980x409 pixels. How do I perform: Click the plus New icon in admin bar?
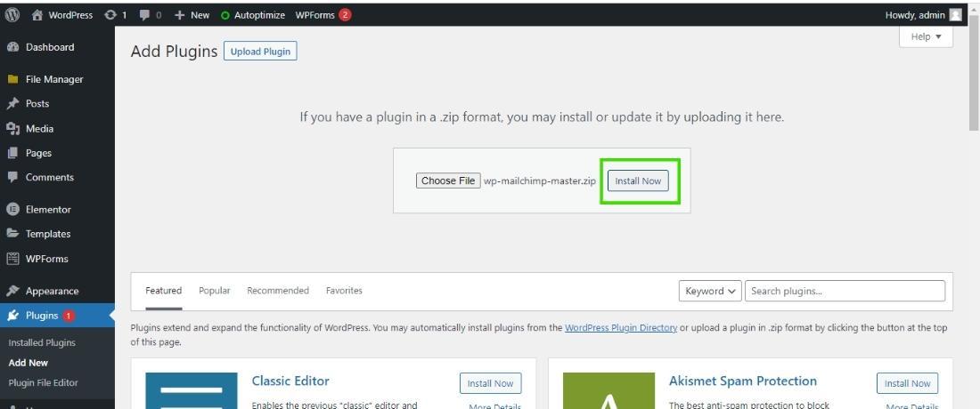click(x=179, y=15)
